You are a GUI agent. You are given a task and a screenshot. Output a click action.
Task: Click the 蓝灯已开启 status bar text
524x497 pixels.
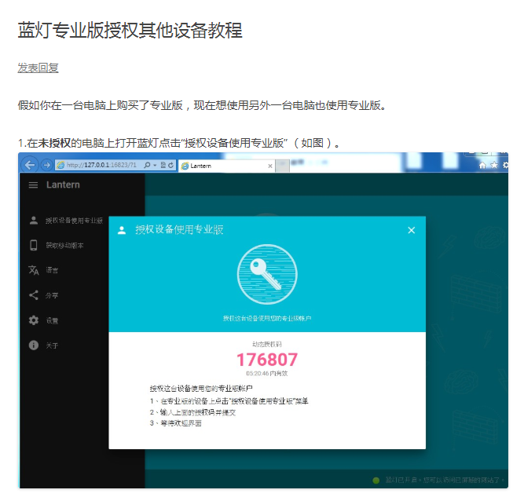point(445,481)
